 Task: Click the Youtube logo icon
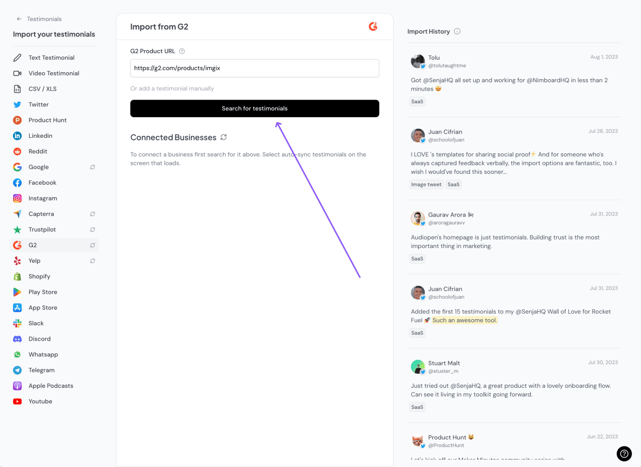point(18,401)
